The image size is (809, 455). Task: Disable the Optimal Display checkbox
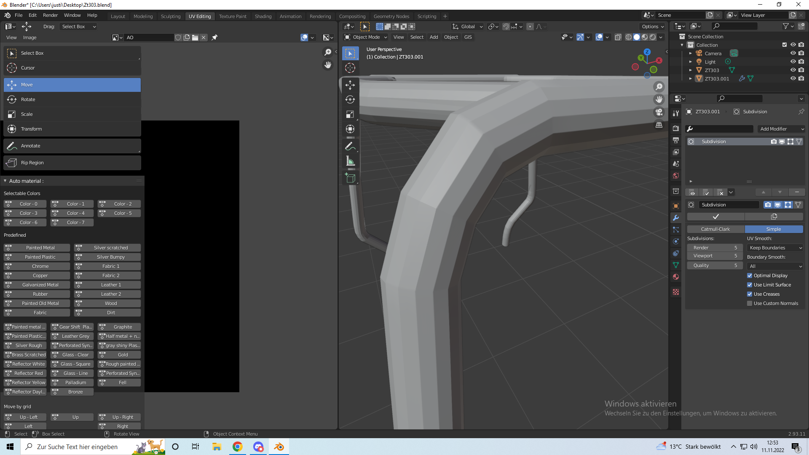pos(750,276)
